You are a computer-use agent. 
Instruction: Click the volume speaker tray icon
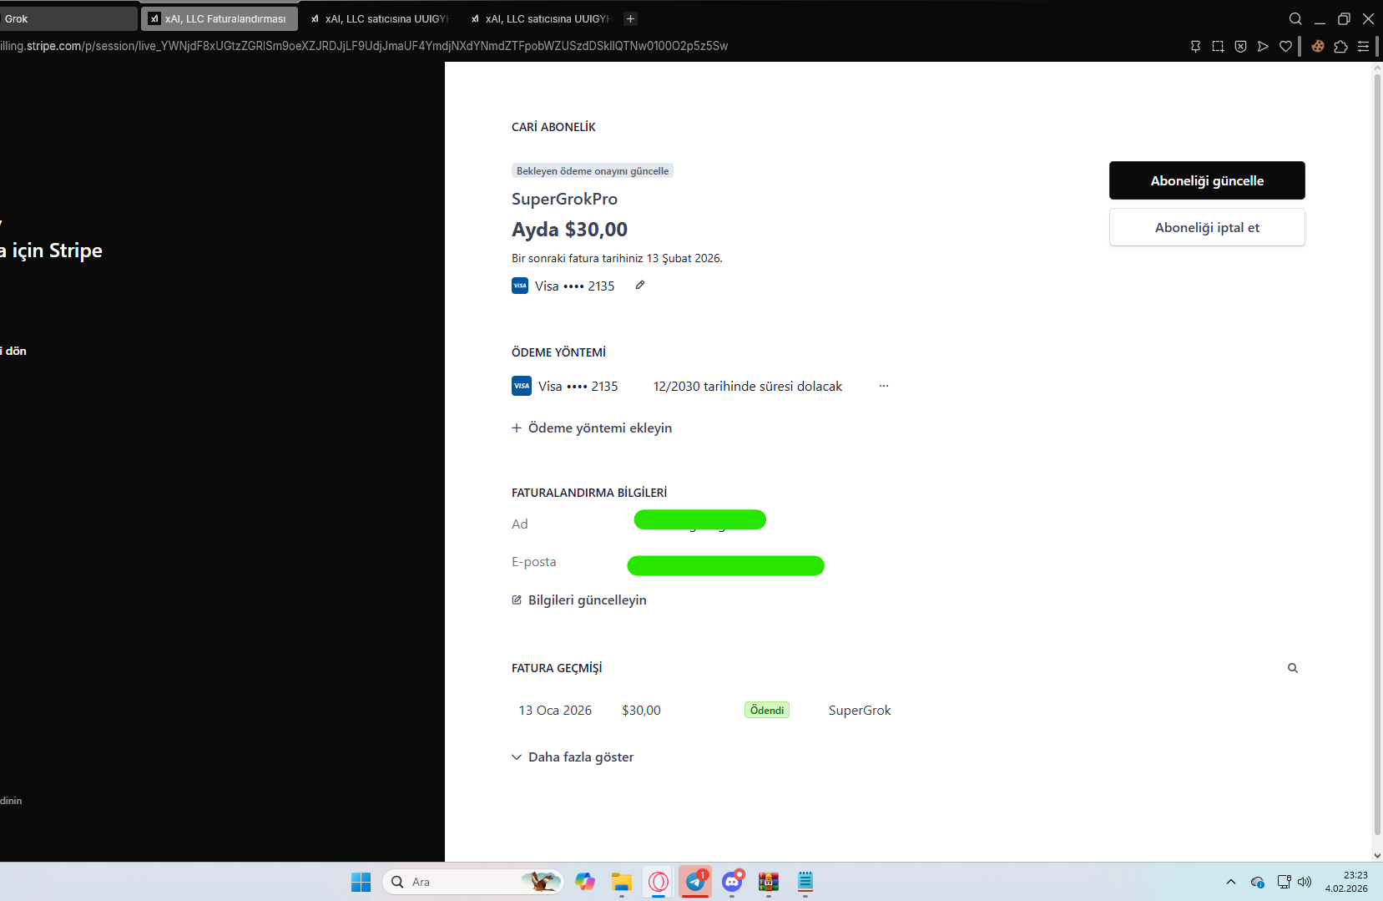pos(1305,882)
